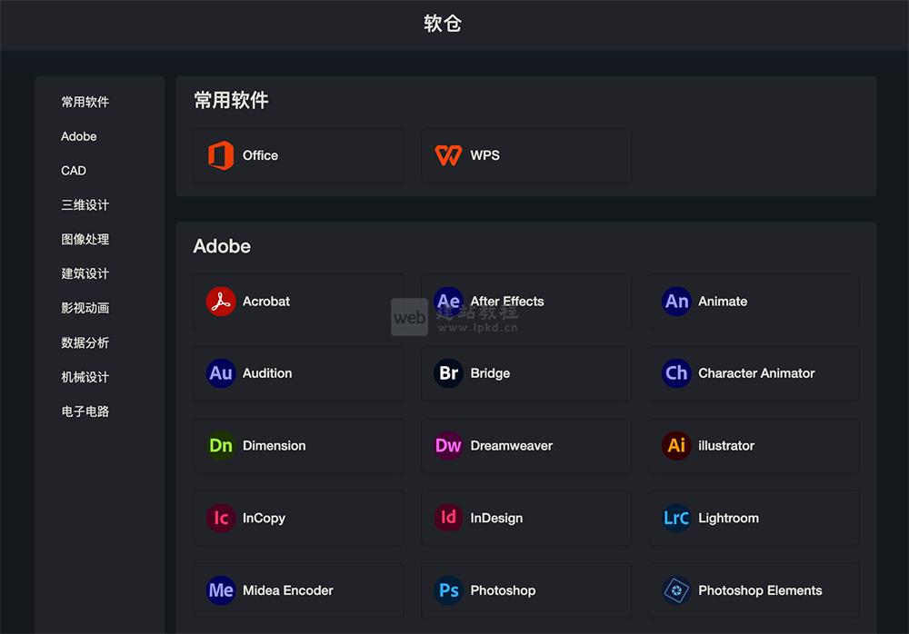Jump to 影视动画 category

click(85, 308)
